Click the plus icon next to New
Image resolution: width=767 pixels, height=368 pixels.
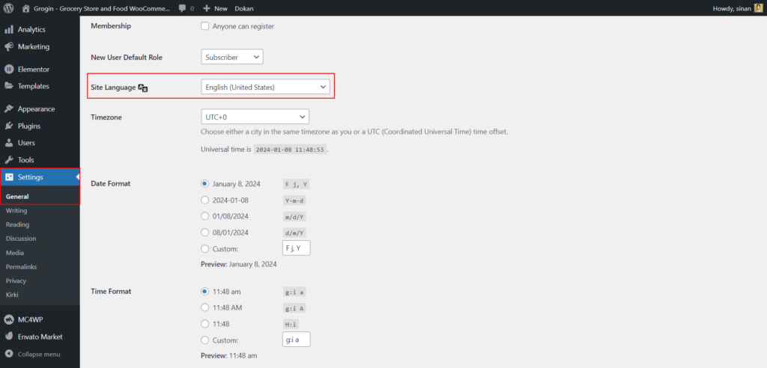click(x=207, y=8)
